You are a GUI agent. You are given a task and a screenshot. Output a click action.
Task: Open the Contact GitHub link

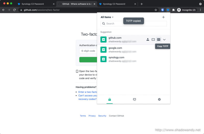[x=116, y=116]
